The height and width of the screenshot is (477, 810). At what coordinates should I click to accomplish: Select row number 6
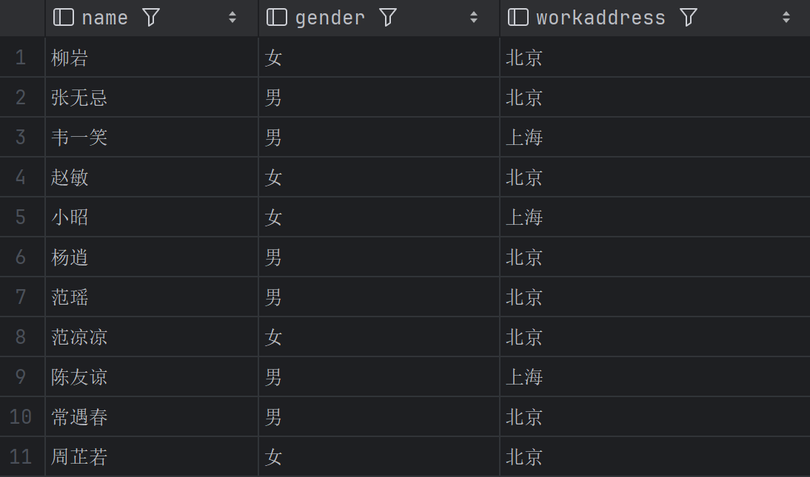point(21,257)
